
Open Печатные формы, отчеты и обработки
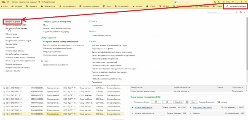(x=20, y=58)
